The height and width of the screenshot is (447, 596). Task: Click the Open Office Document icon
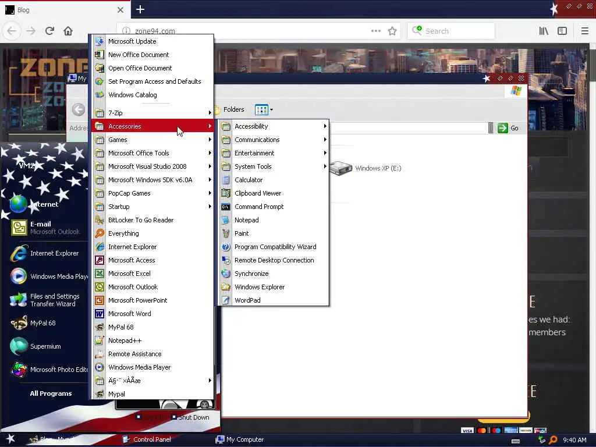point(100,68)
